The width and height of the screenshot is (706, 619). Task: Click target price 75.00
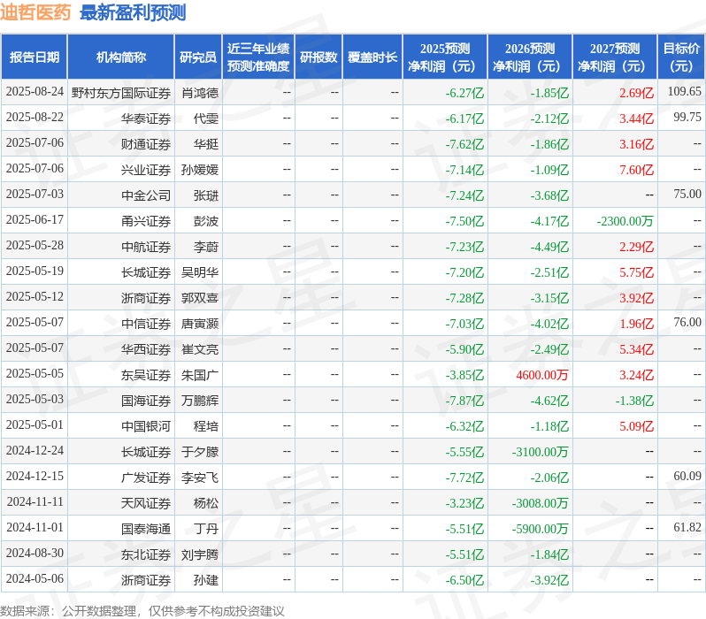coord(687,194)
